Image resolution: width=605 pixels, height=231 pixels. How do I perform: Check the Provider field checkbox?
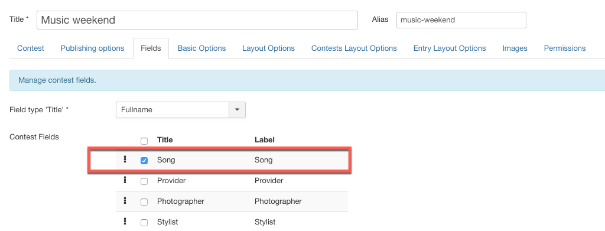(x=144, y=181)
